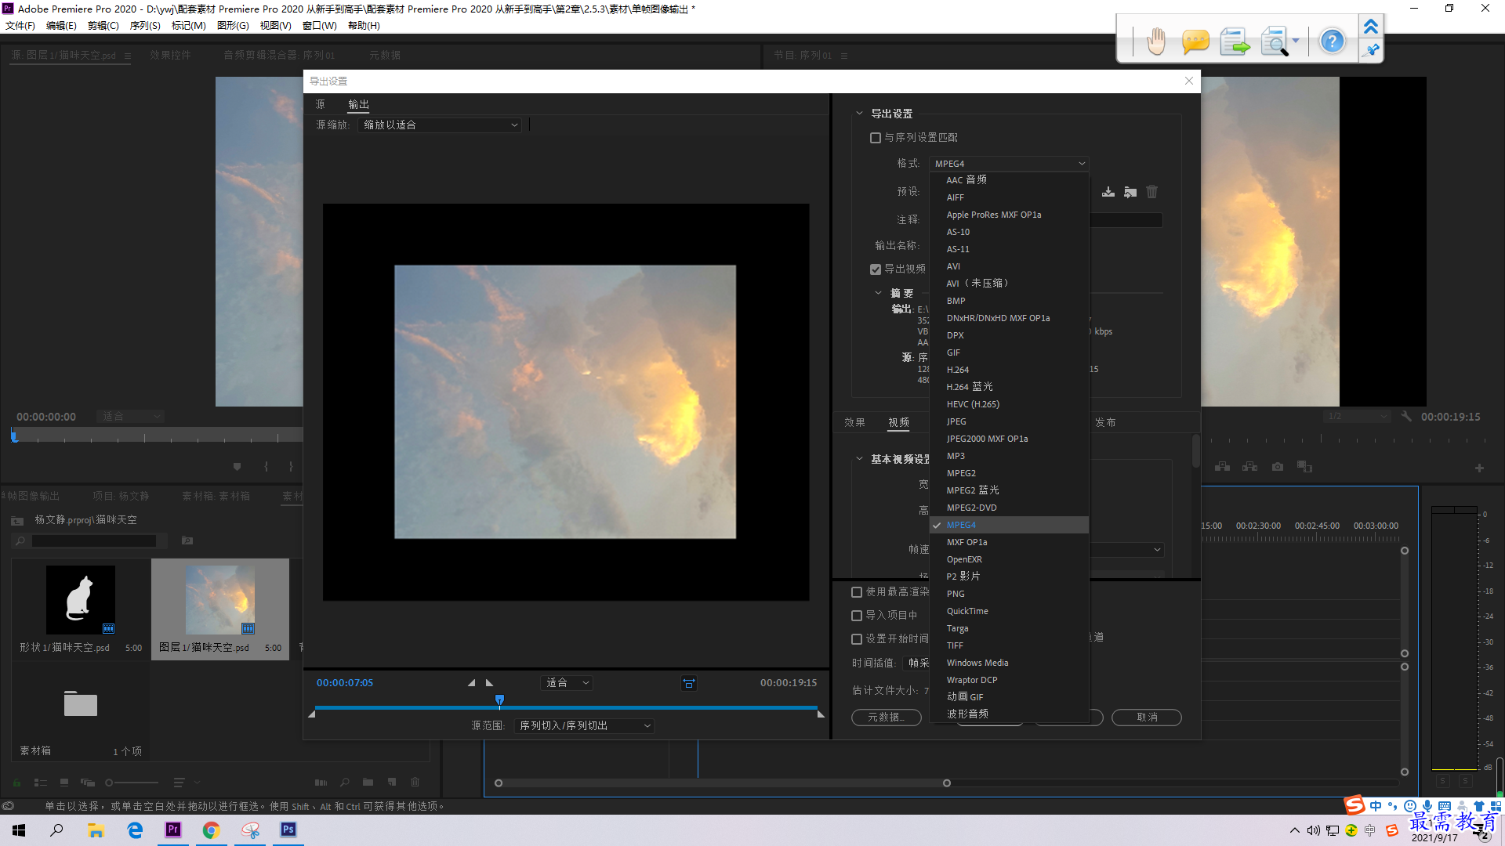Click the export frame camera icon
1505x846 pixels.
pos(1278,467)
